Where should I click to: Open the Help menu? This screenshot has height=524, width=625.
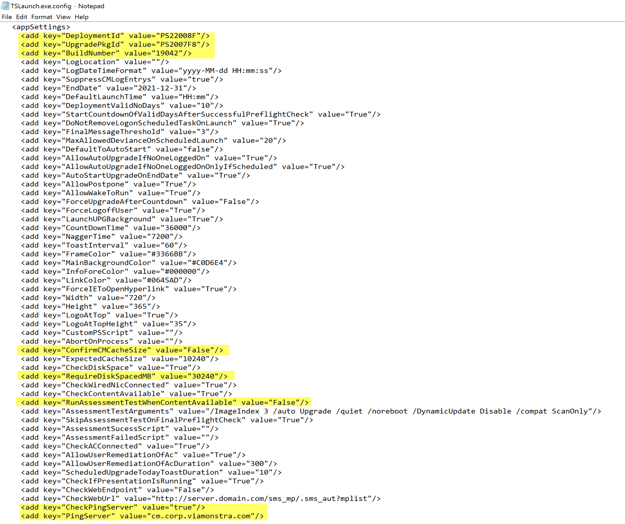[x=81, y=17]
